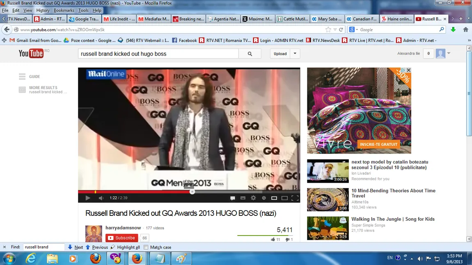
Task: Open Firefox downloads arrow
Action: (453, 29)
